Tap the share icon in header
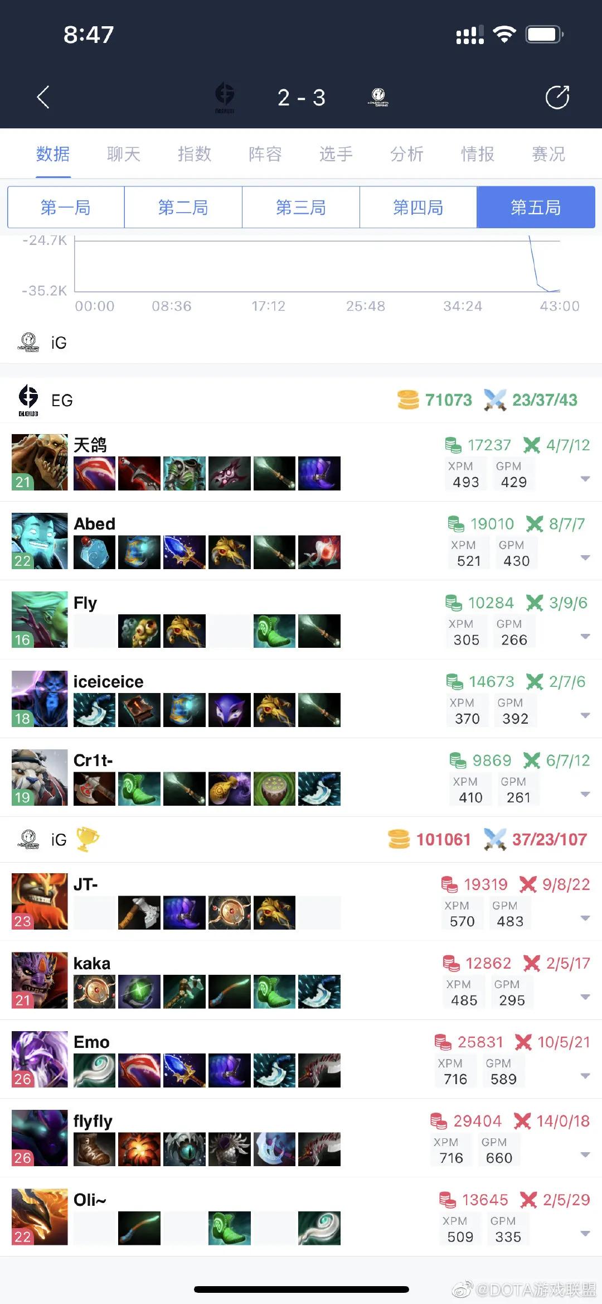Screen dimensions: 602x1304 pyautogui.click(x=557, y=97)
